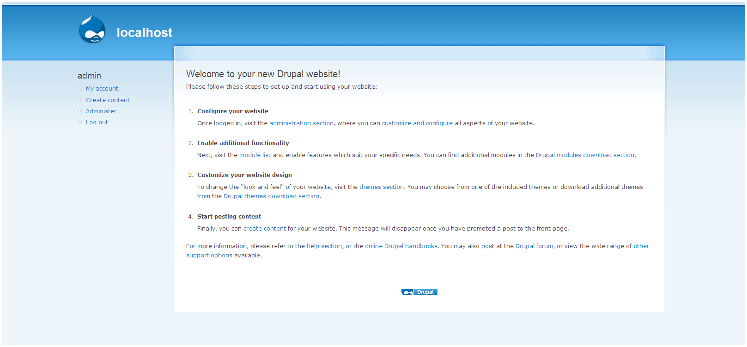Follow other support options link
747x347 pixels.
click(209, 255)
